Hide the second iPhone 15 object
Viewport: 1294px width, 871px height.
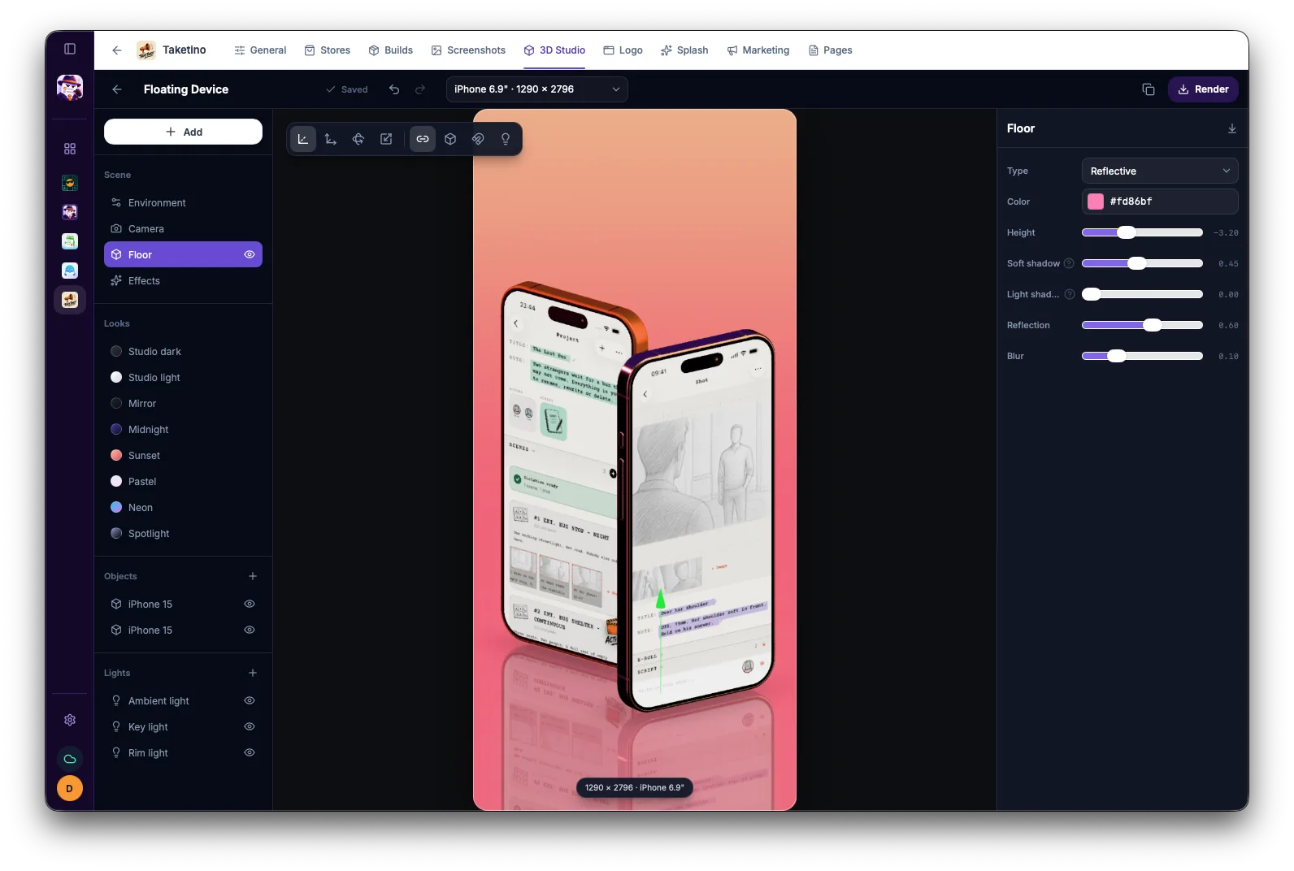pyautogui.click(x=250, y=630)
